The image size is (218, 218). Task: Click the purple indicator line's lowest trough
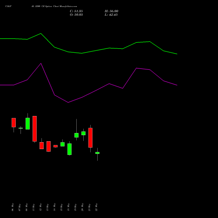68,102
